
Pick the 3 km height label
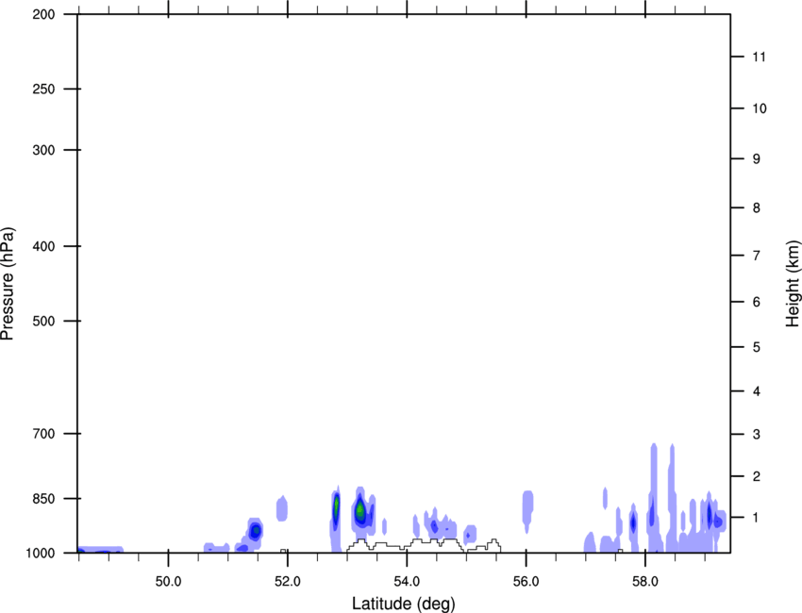pyautogui.click(x=757, y=435)
